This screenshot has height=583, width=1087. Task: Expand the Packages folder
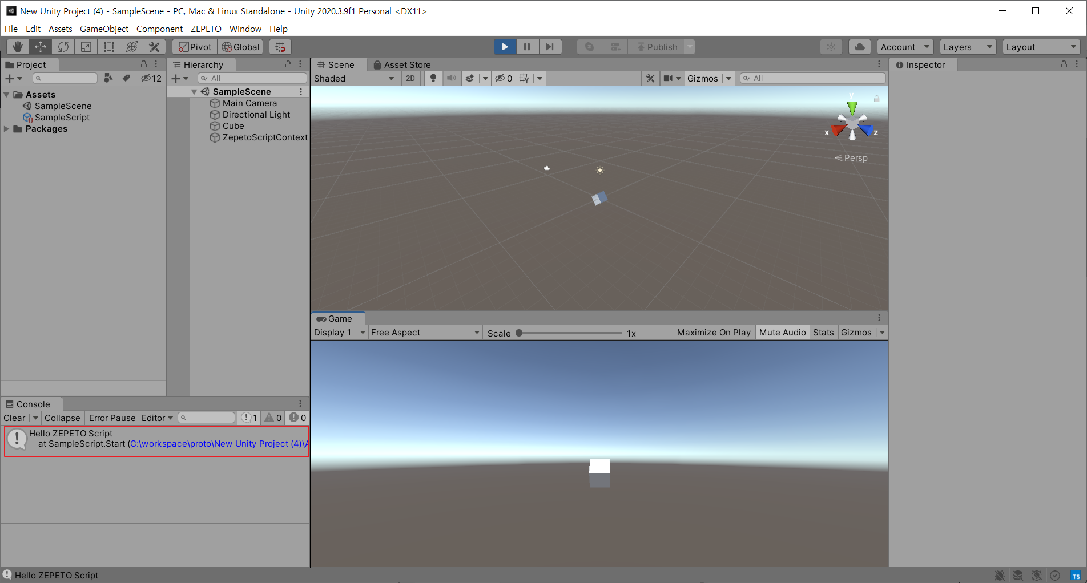(7, 129)
